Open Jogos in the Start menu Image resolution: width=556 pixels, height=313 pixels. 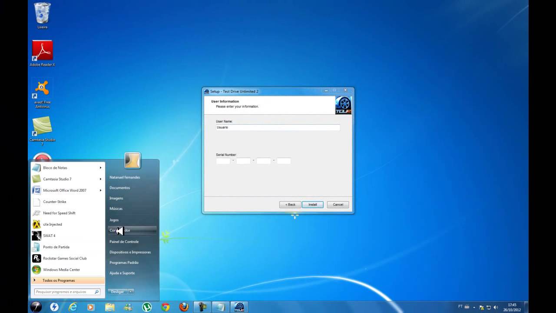click(114, 220)
